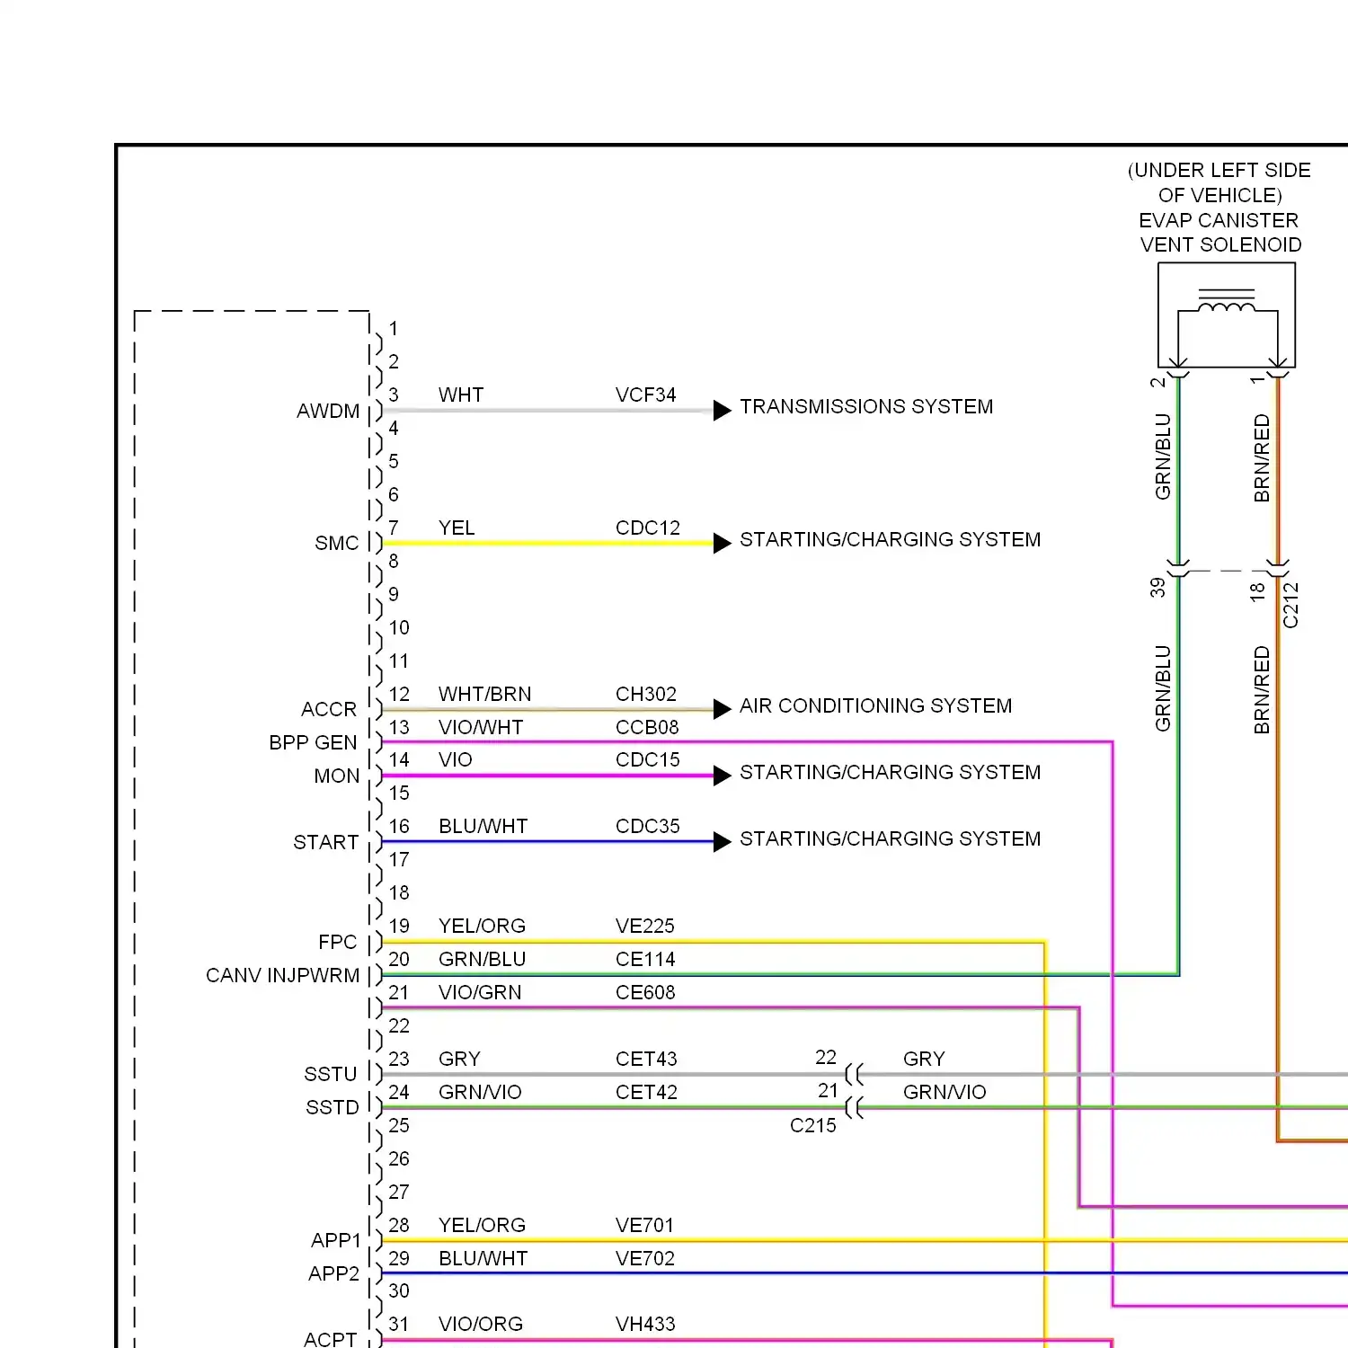Image resolution: width=1348 pixels, height=1348 pixels.
Task: Click the APP2 pin name
Action: [333, 1274]
